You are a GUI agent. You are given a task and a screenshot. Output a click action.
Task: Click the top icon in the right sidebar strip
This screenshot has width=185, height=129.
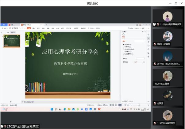click(x=148, y=35)
